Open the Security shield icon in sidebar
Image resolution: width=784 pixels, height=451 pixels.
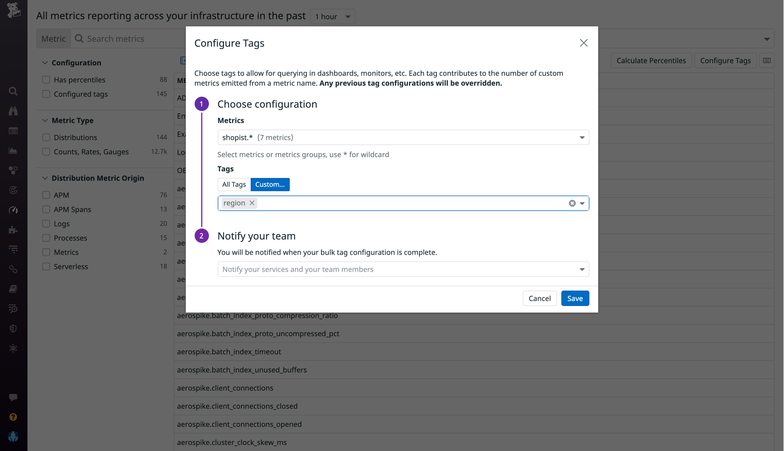coord(13,328)
